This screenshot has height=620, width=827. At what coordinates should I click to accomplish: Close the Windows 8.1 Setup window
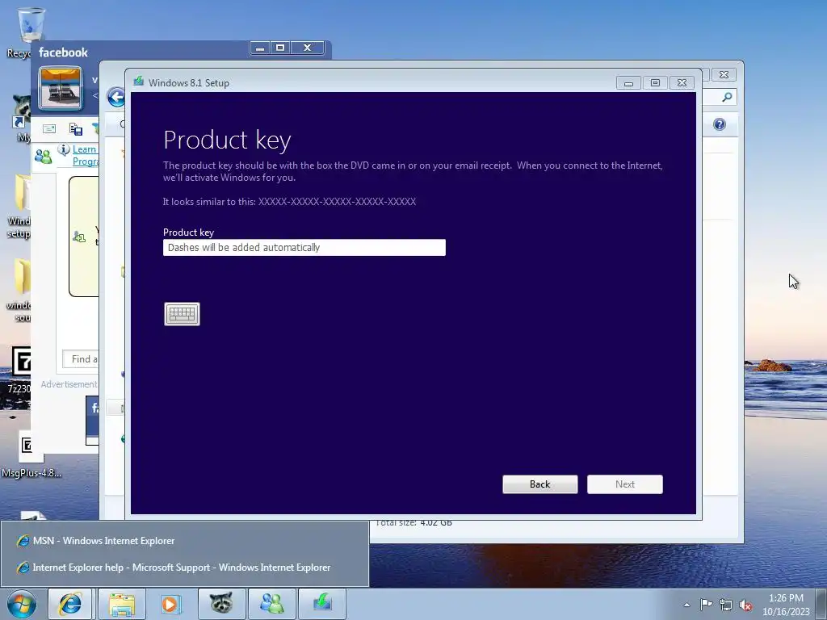682,83
